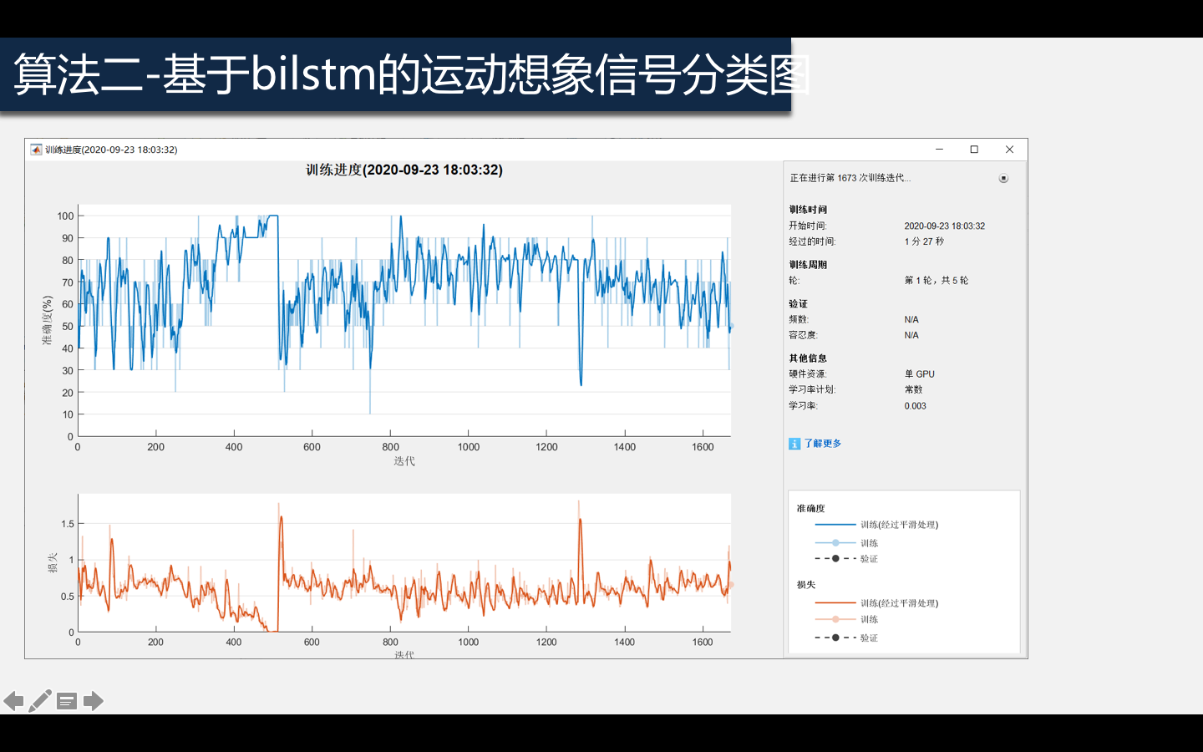Click the light orange 训练 loss legend entry

[846, 620]
